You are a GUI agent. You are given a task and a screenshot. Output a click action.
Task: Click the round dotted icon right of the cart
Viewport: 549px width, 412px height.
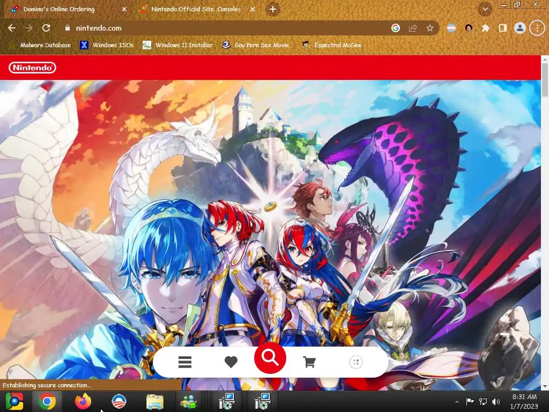[x=356, y=362]
